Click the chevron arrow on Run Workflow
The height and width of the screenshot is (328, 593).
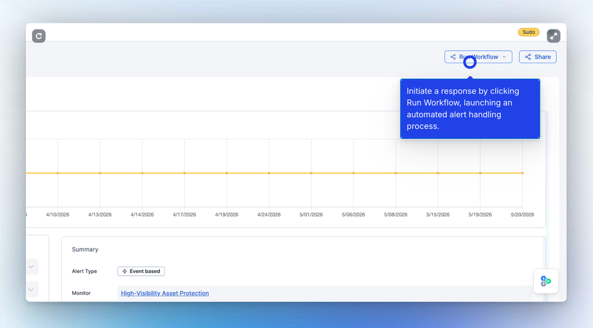[x=504, y=57]
